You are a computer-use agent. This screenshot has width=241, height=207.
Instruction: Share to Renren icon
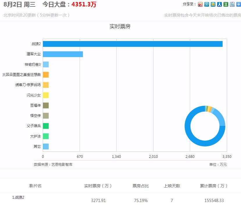click(x=219, y=4)
